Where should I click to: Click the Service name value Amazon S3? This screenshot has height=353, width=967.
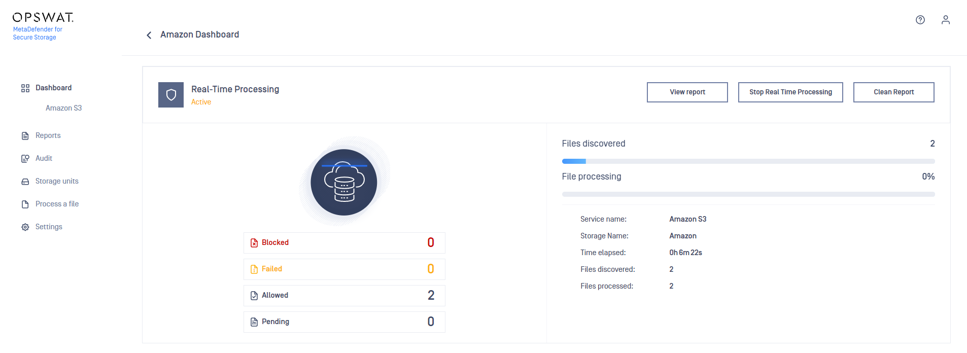688,219
